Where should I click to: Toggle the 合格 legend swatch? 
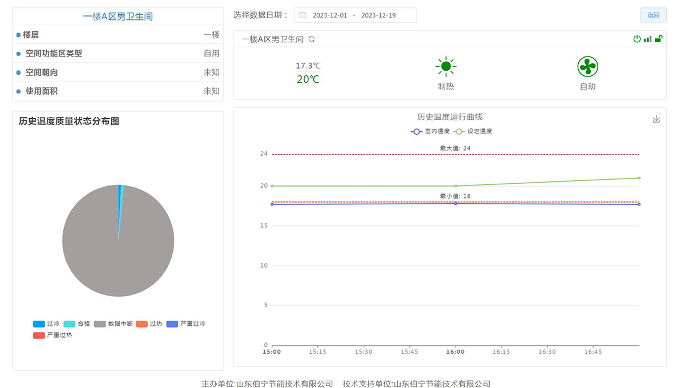pos(69,324)
